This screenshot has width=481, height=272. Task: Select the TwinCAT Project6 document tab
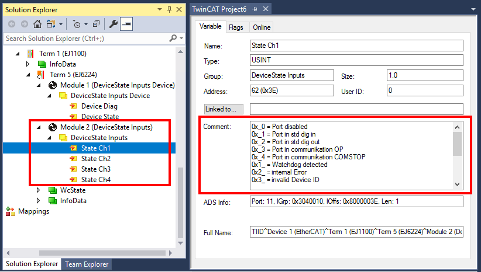219,9
